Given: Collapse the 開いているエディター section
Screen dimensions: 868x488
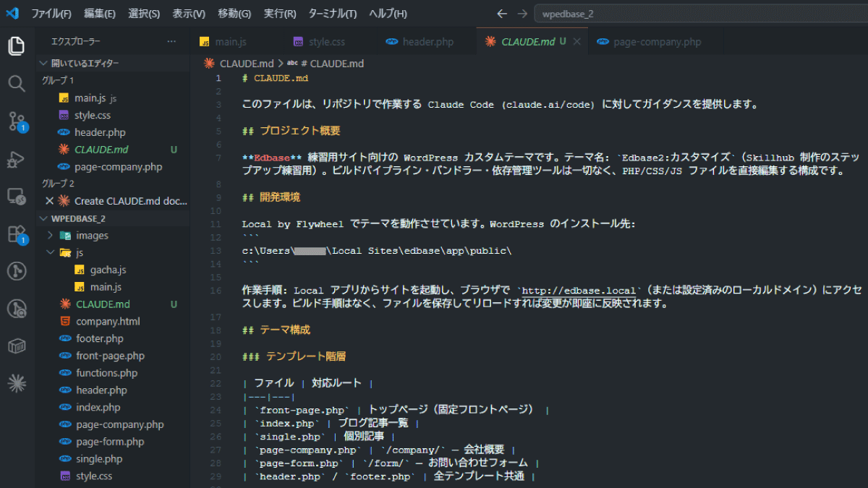Looking at the screenshot, I should [x=113, y=63].
